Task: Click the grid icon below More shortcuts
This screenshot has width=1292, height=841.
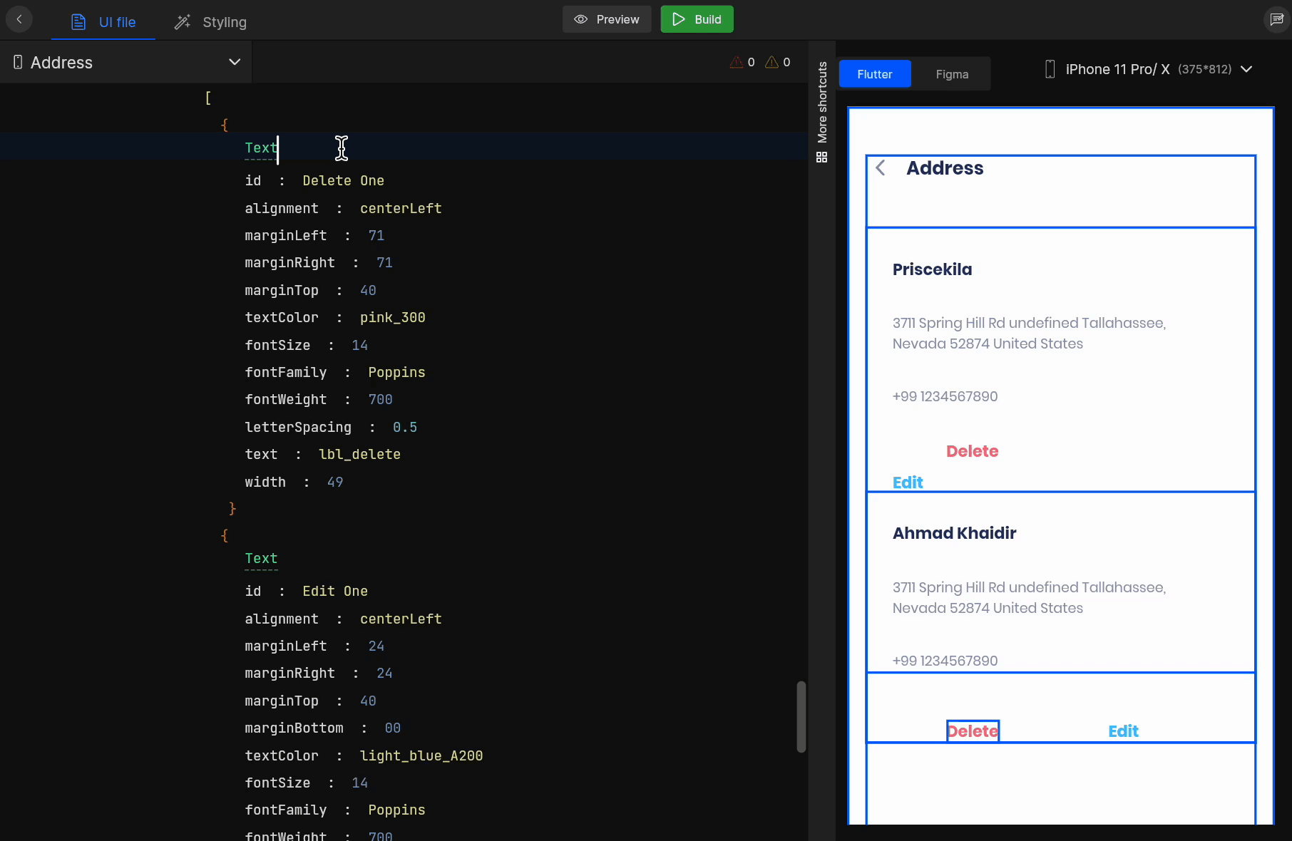Action: point(822,157)
